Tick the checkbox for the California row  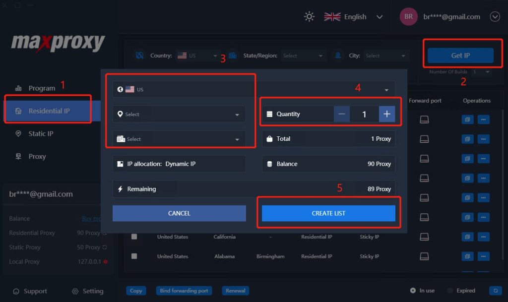[x=134, y=237]
